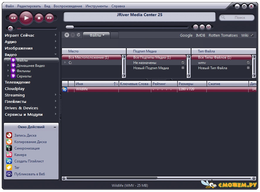Expand the Аудио section arrow
The height and width of the screenshot is (192, 260).
56,41
